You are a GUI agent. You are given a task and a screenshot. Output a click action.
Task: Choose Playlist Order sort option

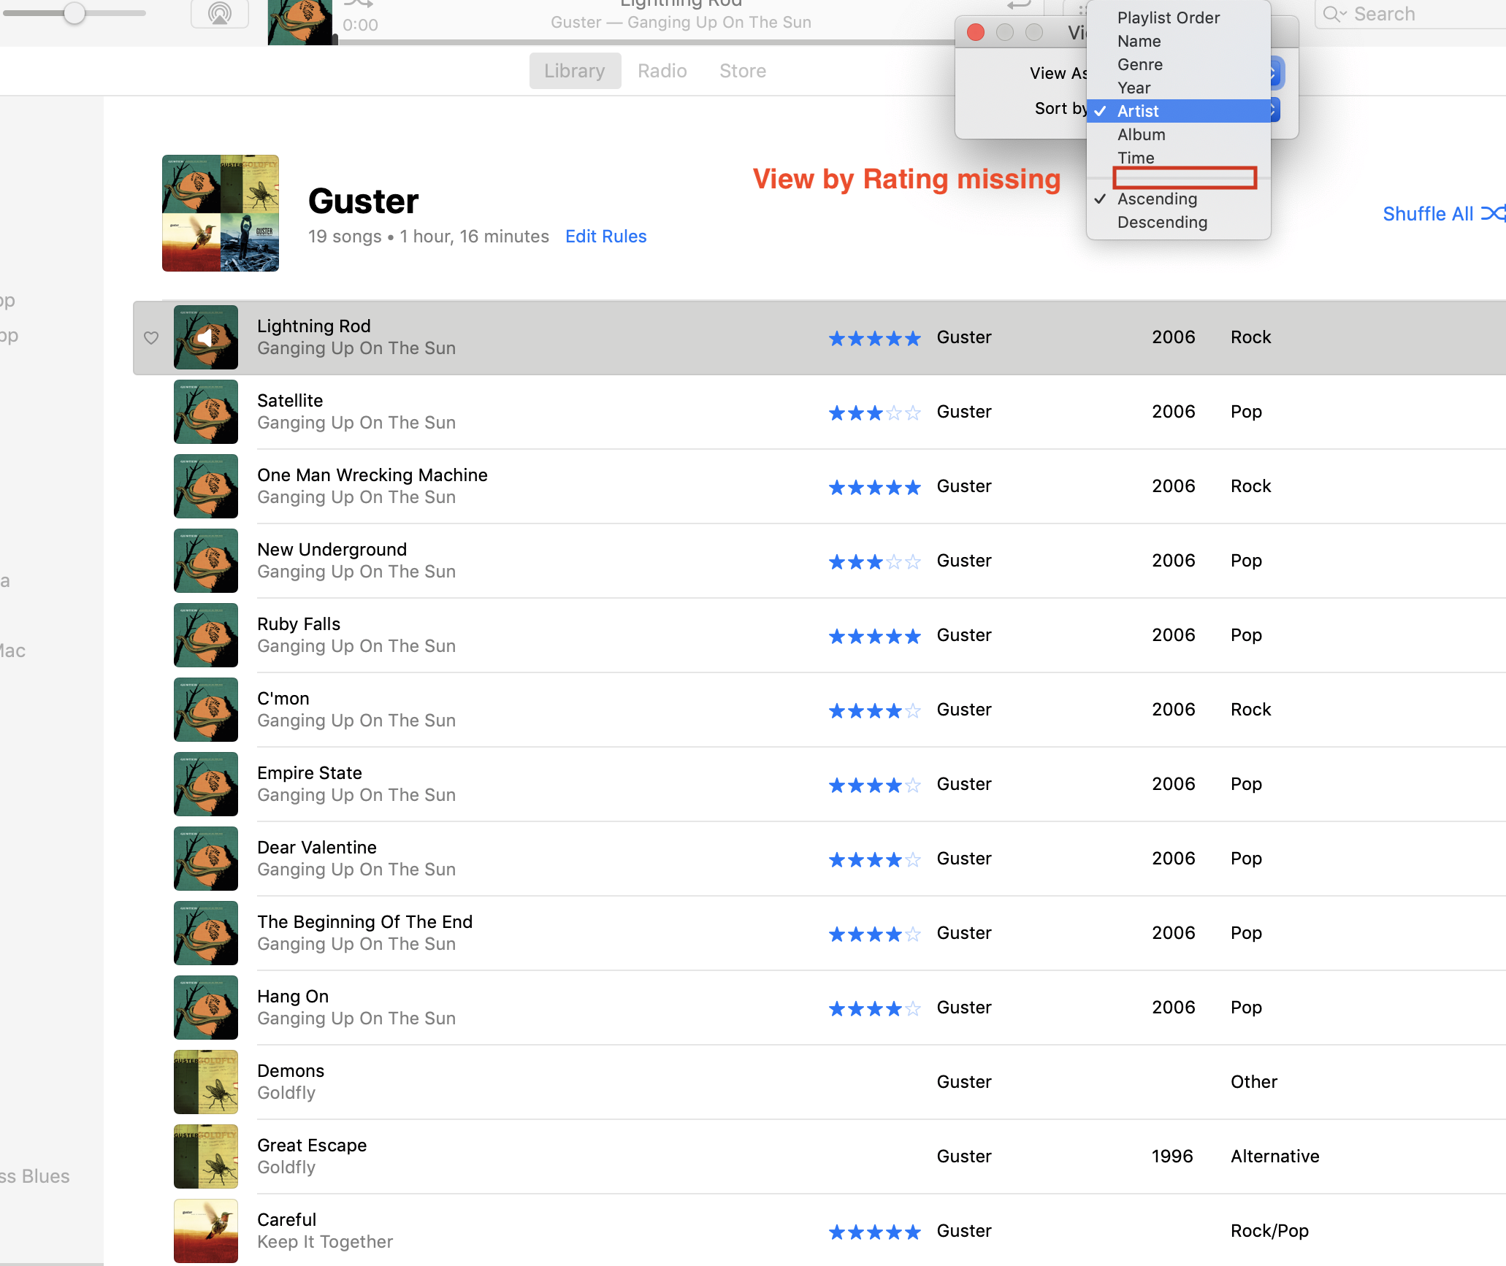tap(1168, 18)
